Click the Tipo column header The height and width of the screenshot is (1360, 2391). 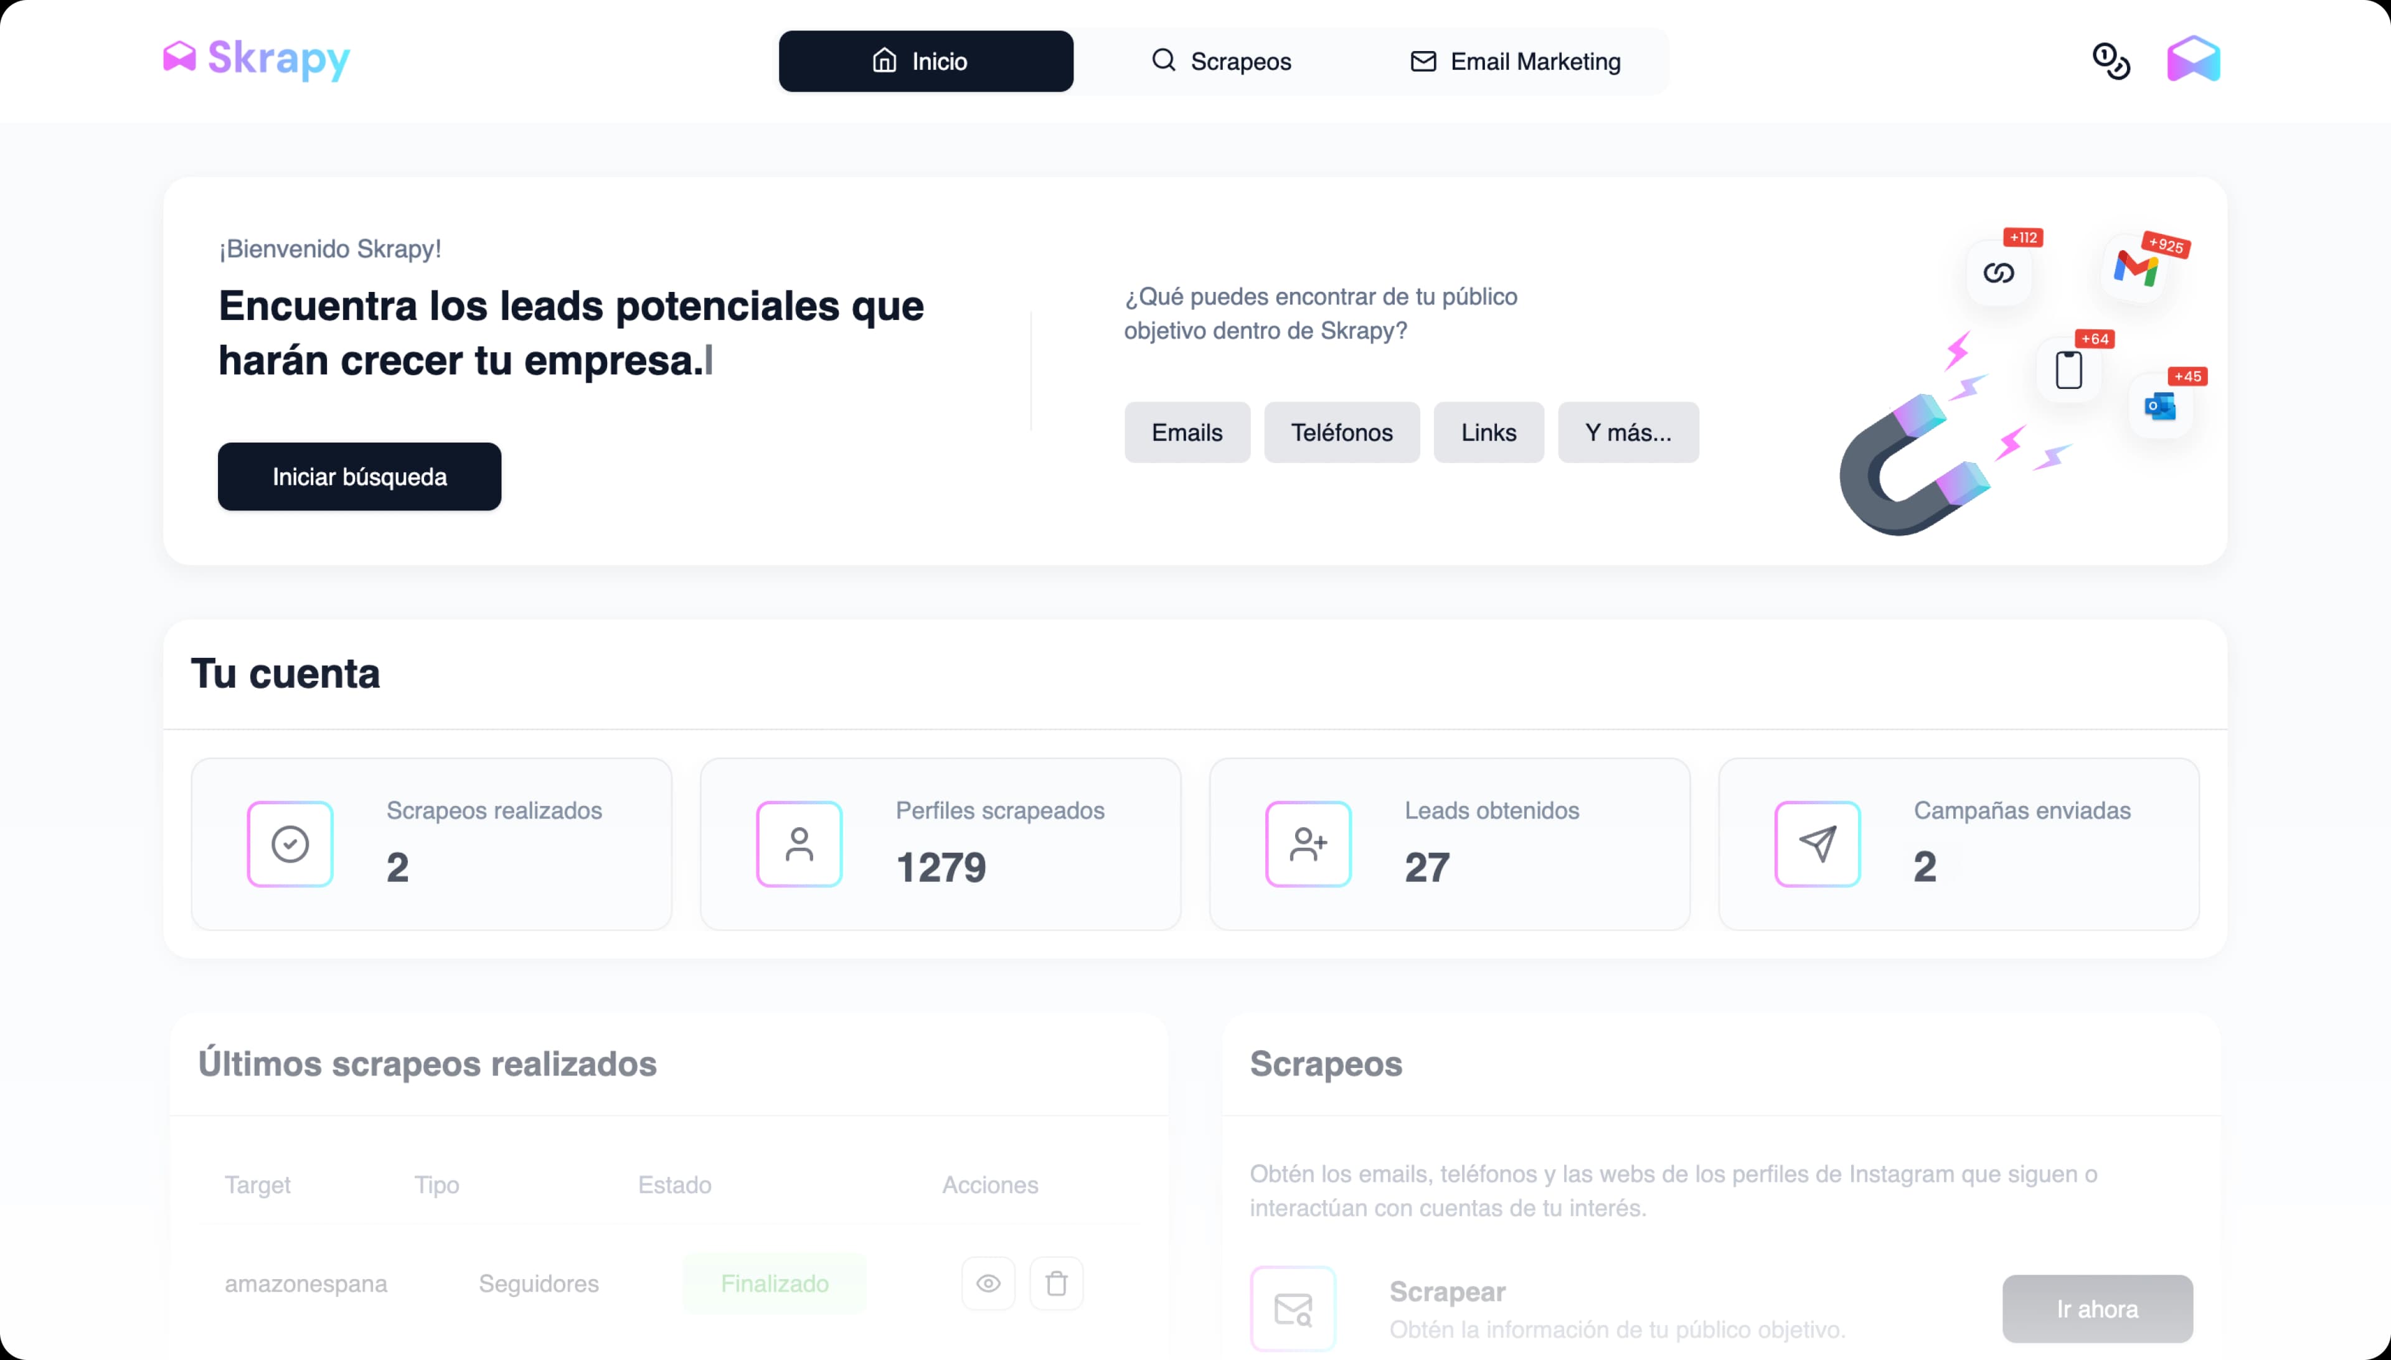click(x=437, y=1184)
